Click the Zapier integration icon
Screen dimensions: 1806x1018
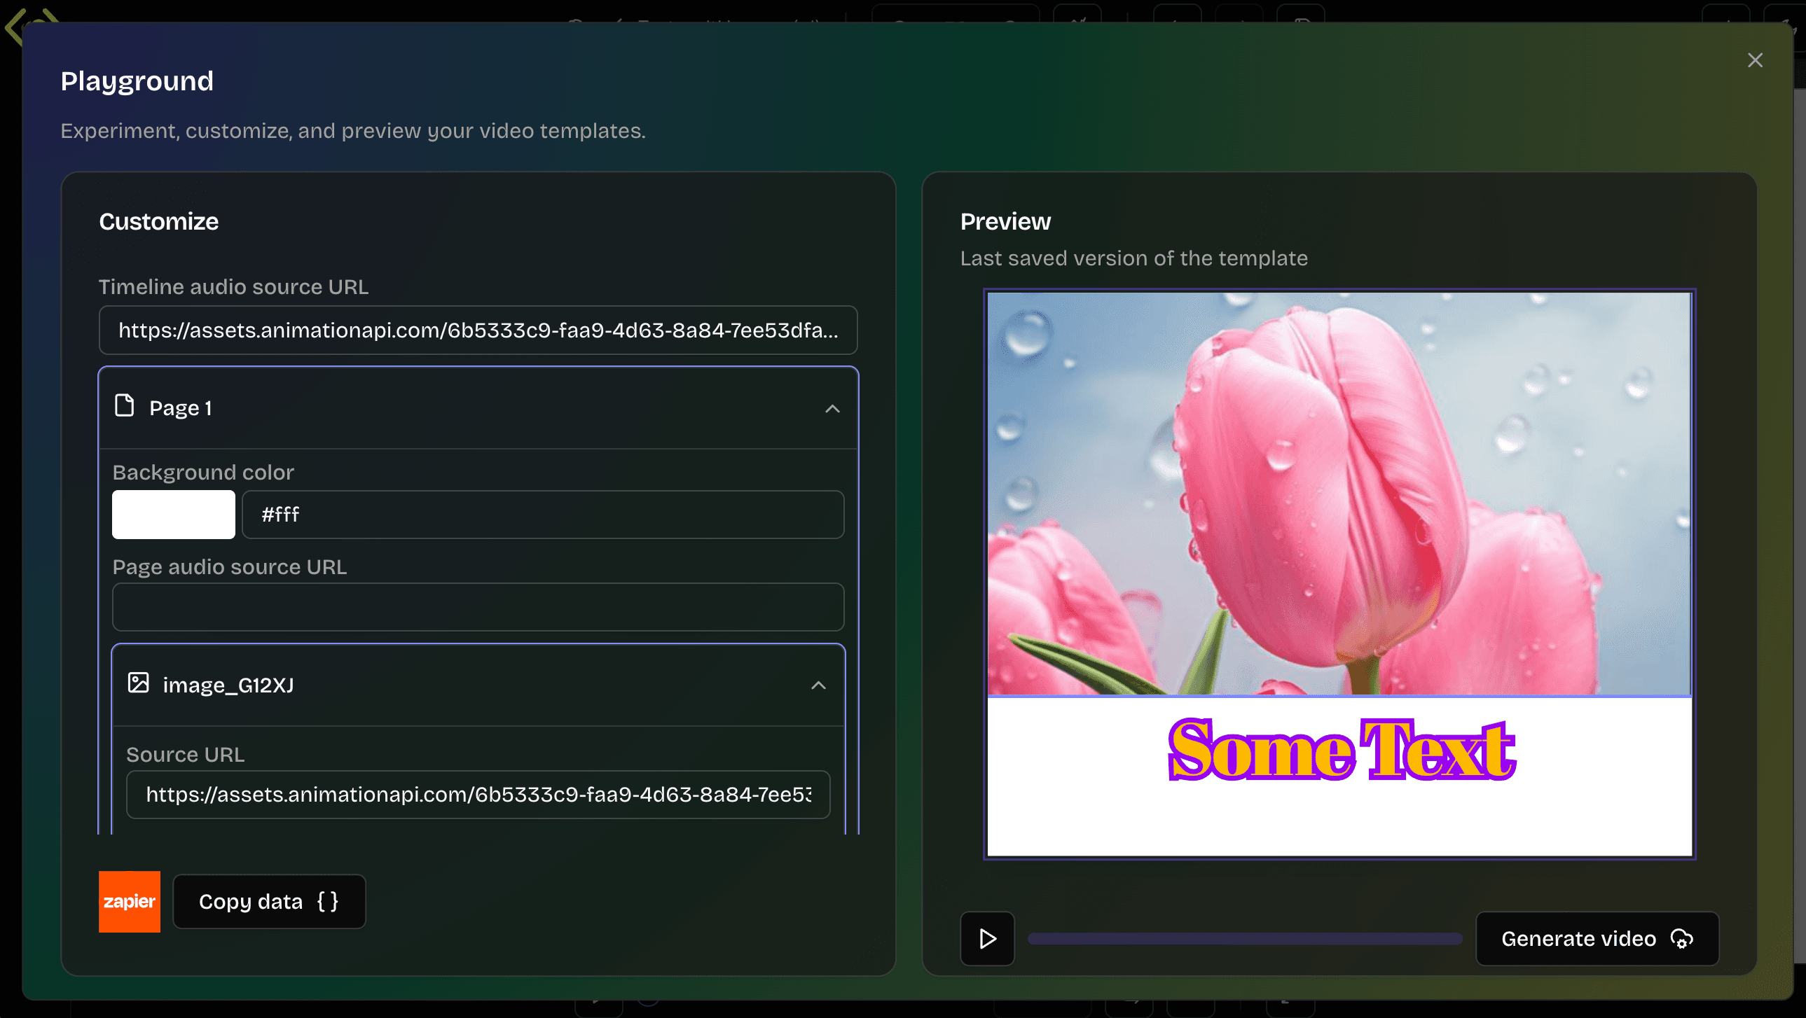(x=129, y=901)
